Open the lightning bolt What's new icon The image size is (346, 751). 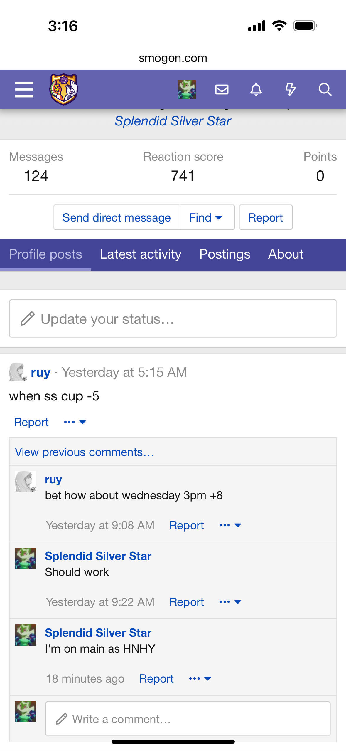tap(291, 89)
